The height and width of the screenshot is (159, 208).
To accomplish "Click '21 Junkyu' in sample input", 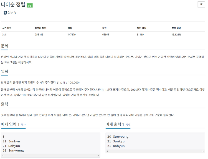I will pos(11,141).
